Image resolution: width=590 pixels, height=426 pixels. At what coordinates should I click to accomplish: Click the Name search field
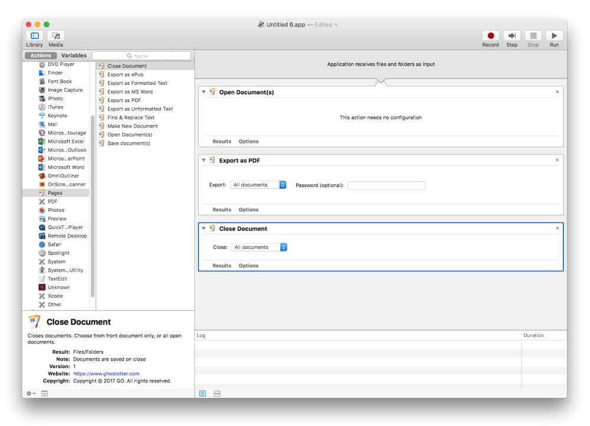141,55
